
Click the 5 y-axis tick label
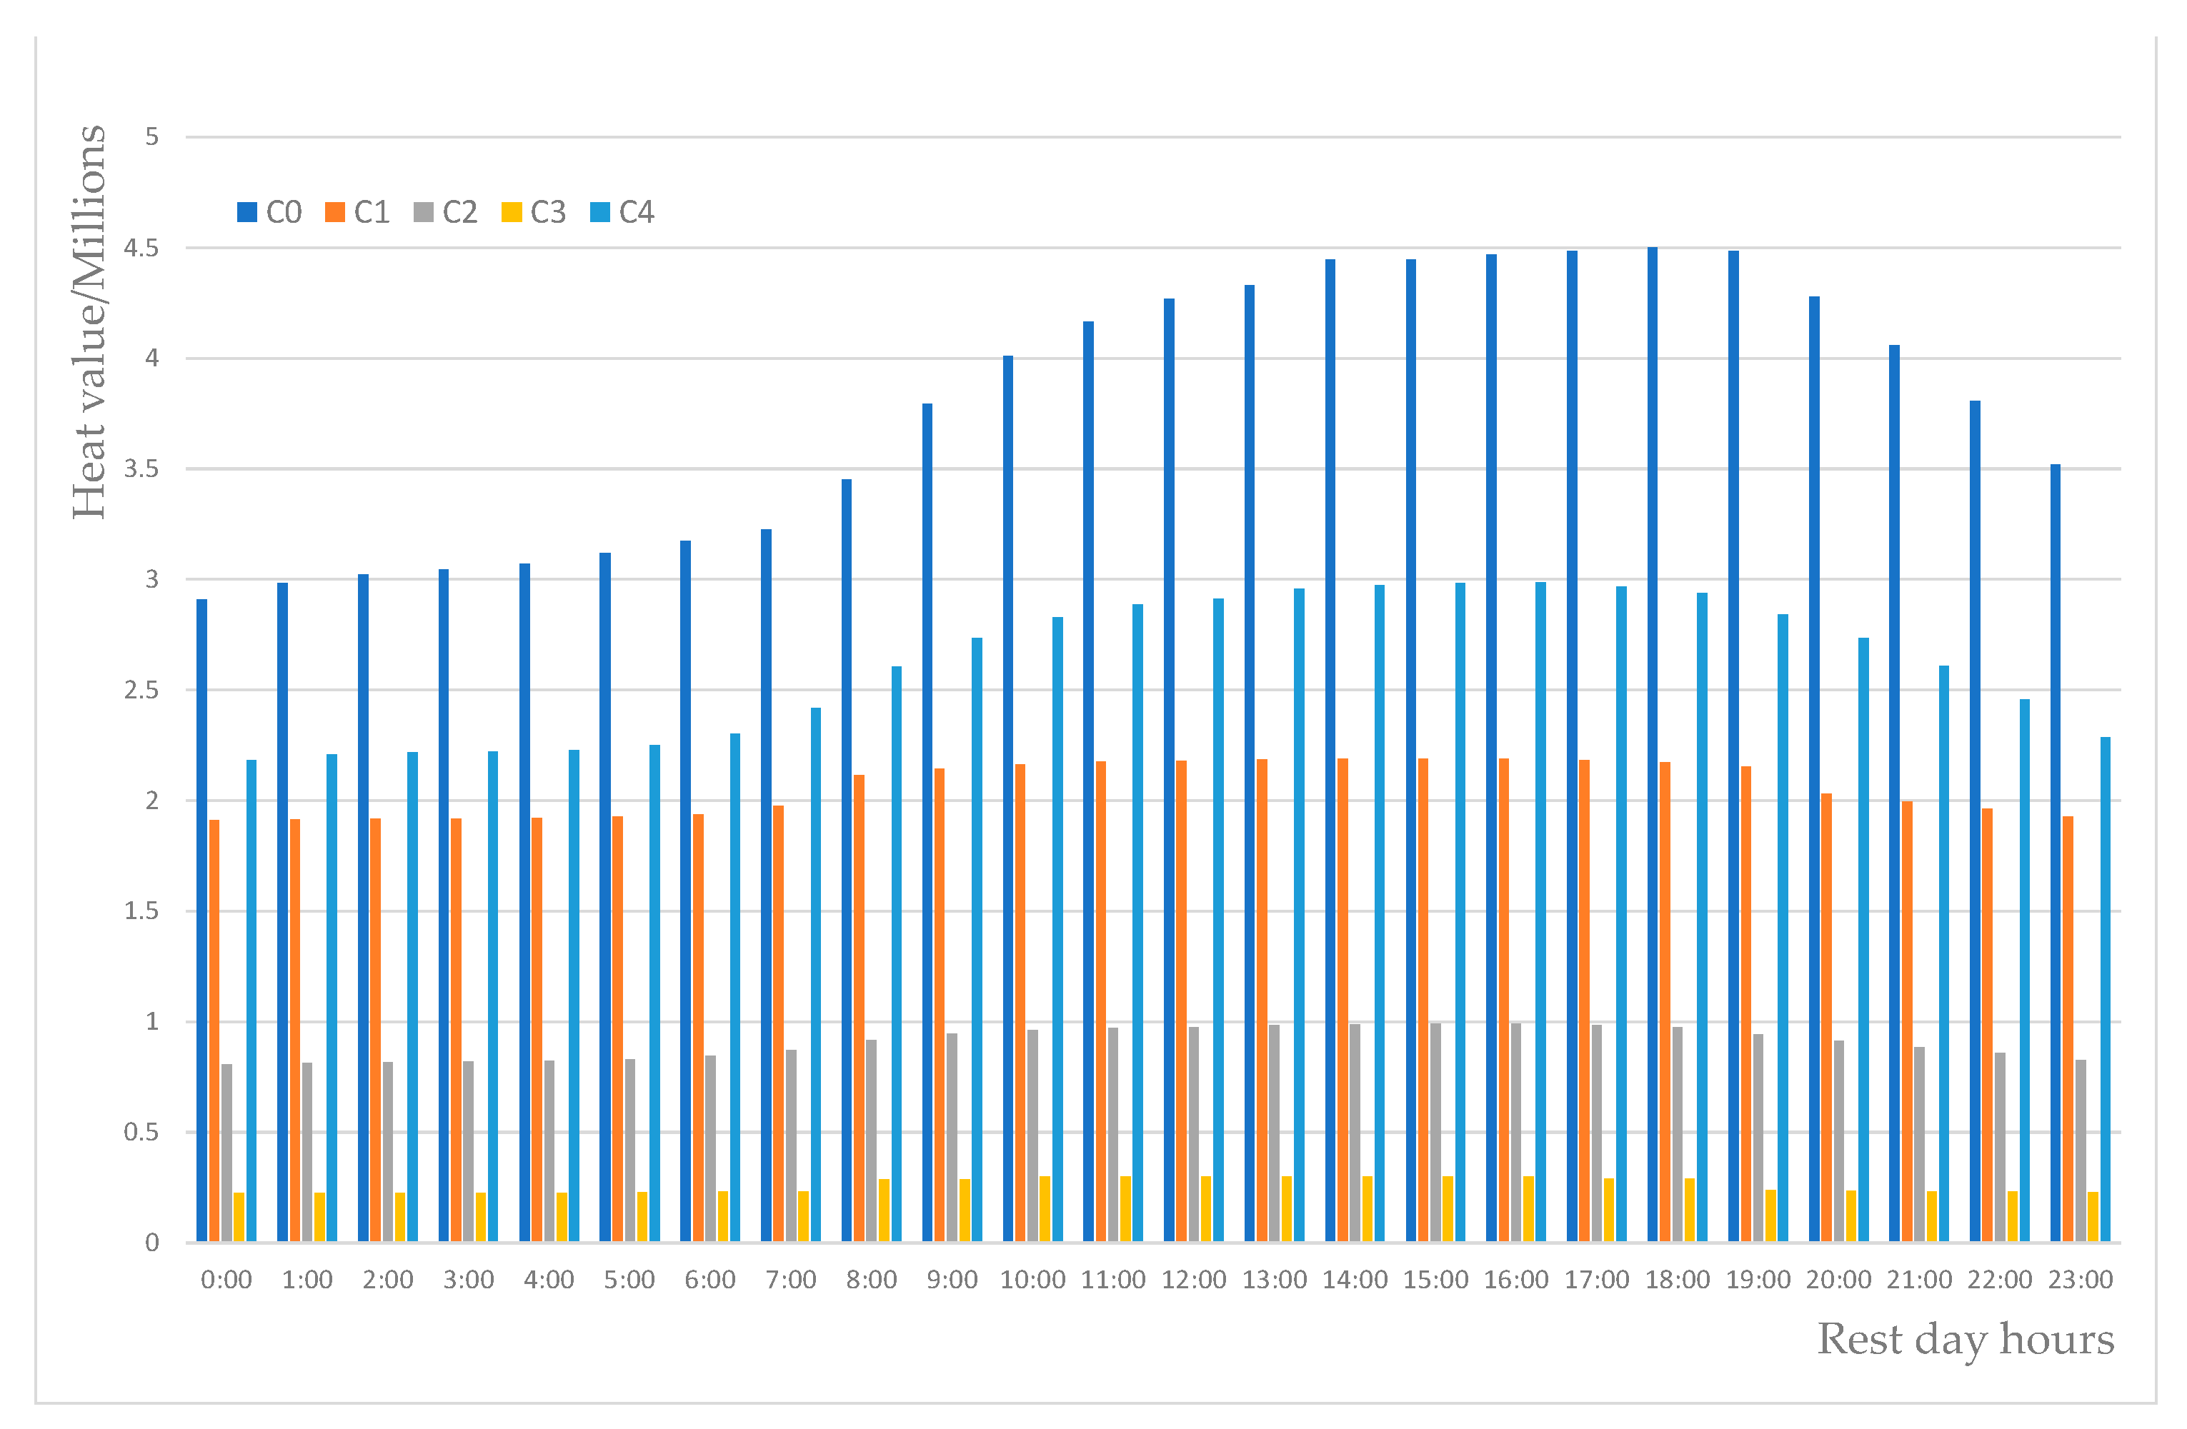coord(152,137)
